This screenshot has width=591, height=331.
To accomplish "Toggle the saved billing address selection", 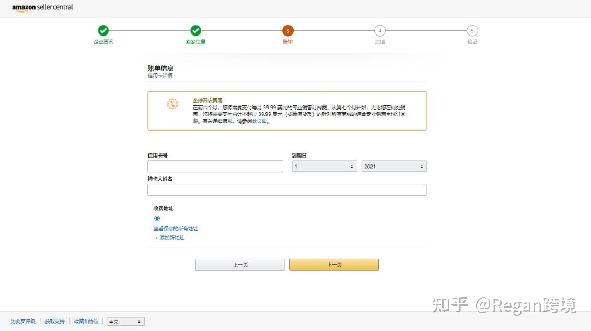I will pos(157,218).
